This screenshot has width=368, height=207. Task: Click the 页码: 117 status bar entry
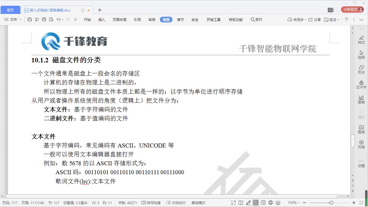[x=10, y=203]
